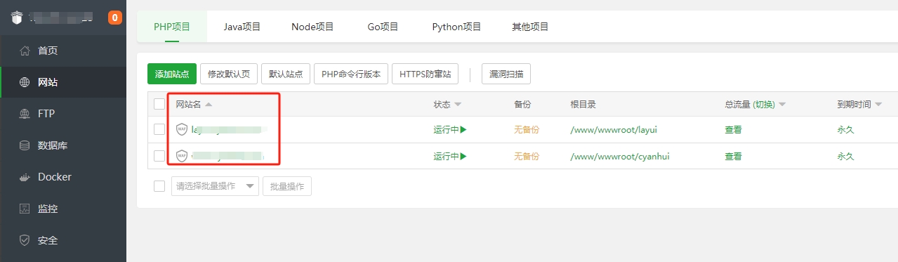Open the 查看 traffic link for layui
Viewport: 898px width, 262px height.
point(733,129)
